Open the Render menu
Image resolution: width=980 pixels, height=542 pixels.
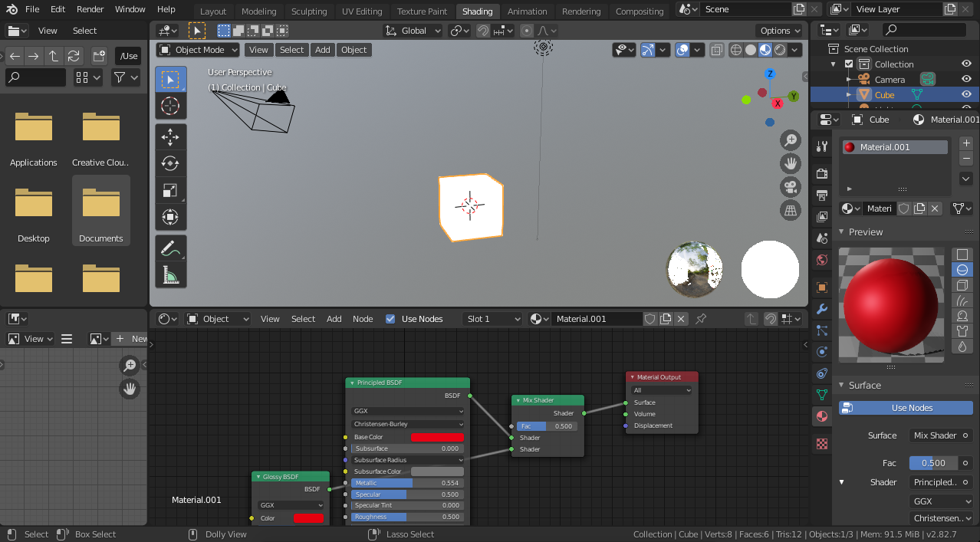(90, 9)
